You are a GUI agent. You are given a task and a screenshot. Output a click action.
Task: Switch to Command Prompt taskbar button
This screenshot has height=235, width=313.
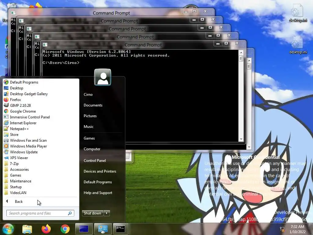click(x=120, y=229)
